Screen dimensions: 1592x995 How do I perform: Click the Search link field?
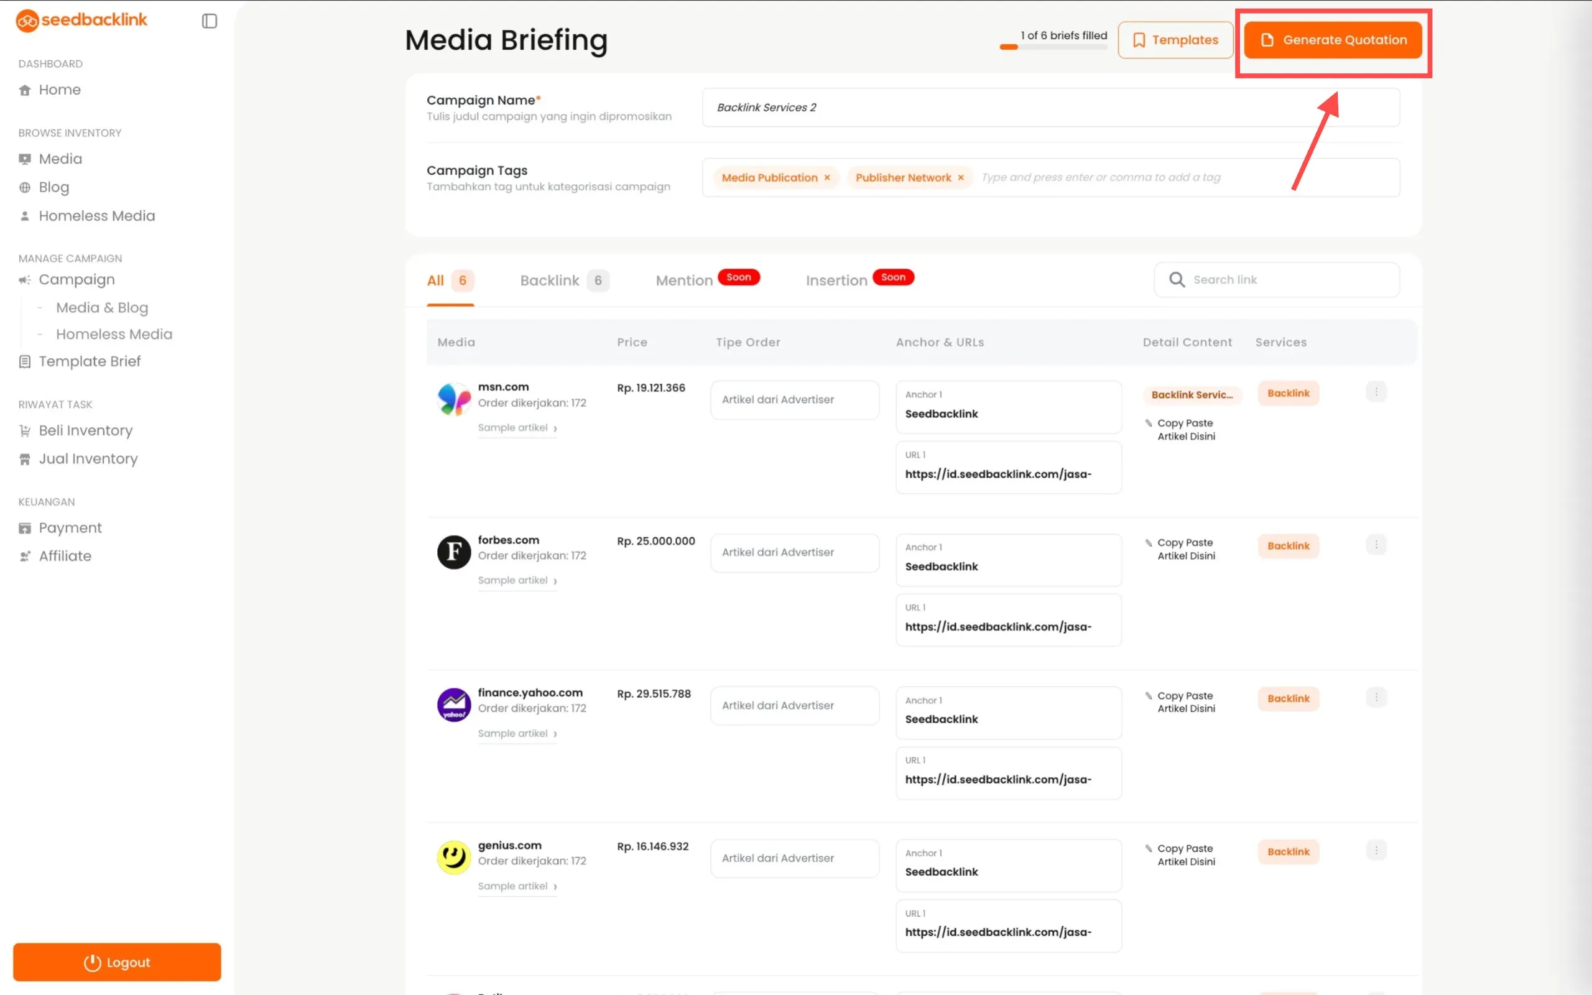1276,280
